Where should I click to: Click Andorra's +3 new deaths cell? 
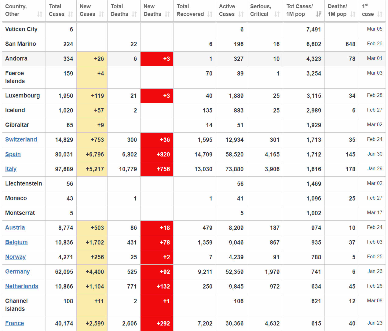(x=157, y=59)
